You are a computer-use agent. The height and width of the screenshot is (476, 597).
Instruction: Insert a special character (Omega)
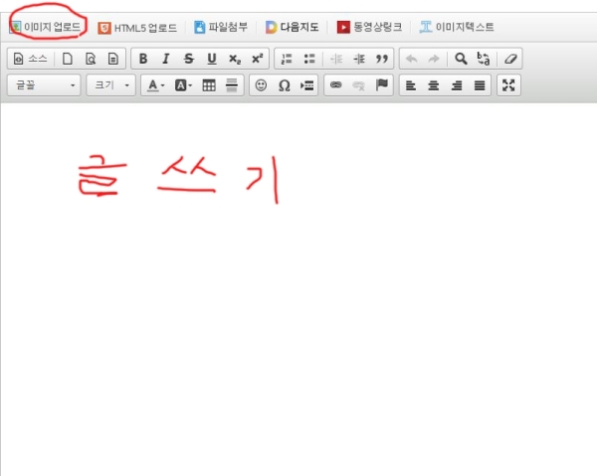(x=284, y=85)
